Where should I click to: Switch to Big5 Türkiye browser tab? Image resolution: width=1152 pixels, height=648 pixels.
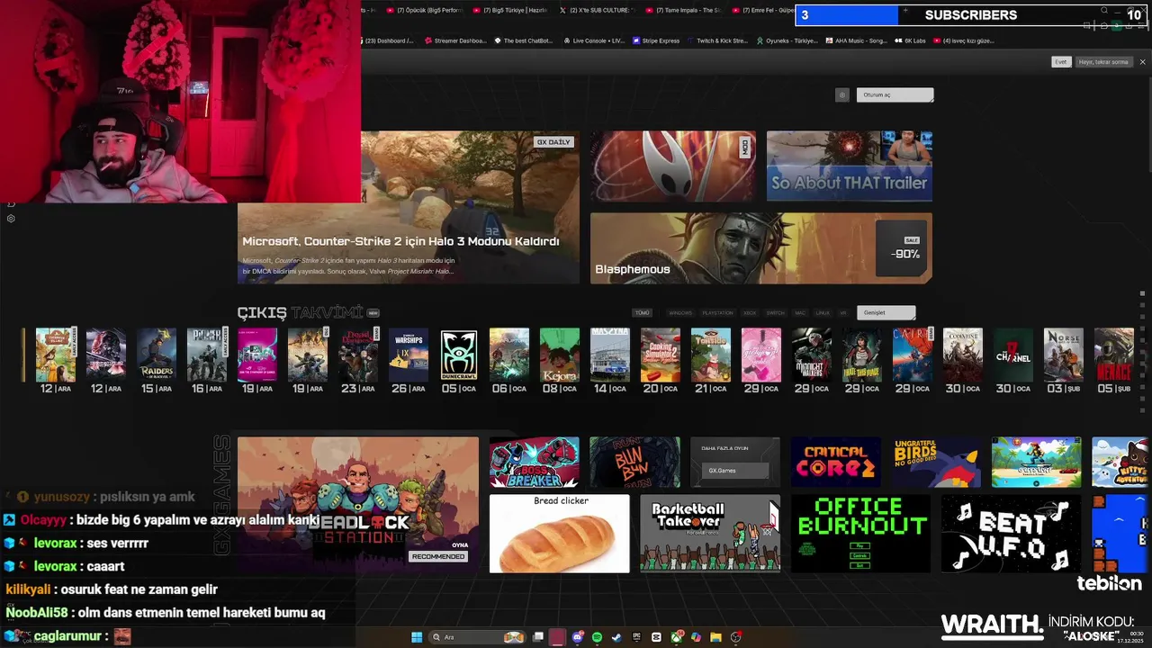click(509, 10)
